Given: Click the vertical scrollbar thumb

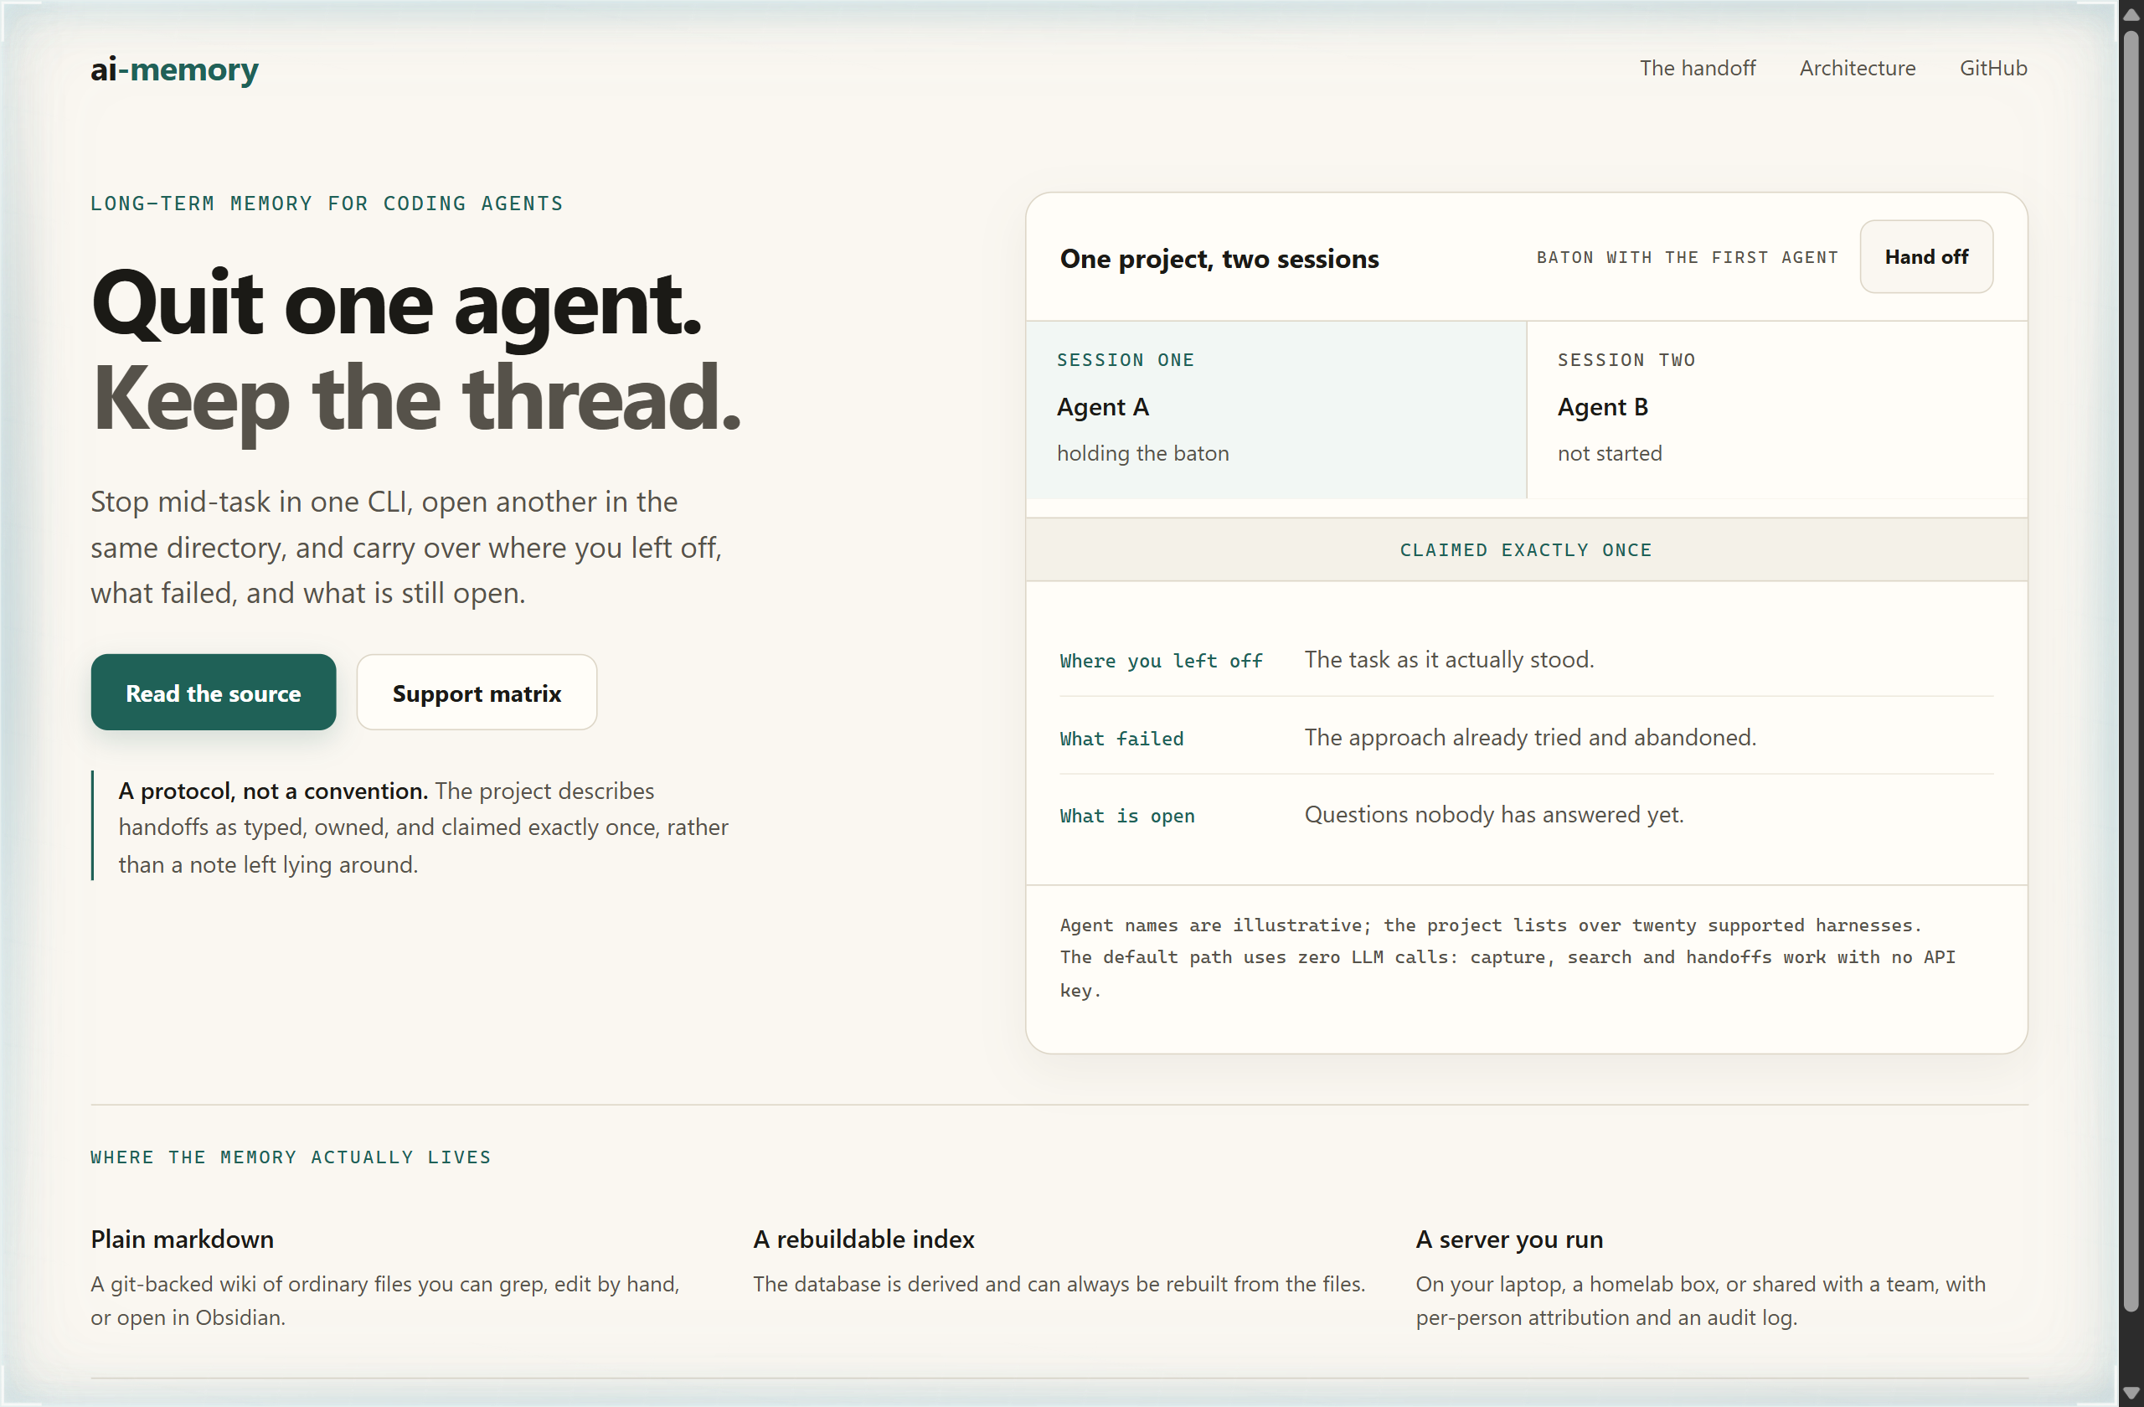Looking at the screenshot, I should [2130, 671].
